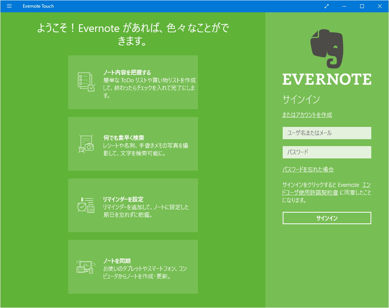Click the EVERNOTE wordmark heading
The image size is (389, 308).
pos(327,80)
